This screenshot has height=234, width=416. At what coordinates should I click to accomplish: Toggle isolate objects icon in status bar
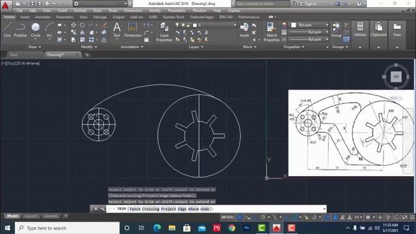click(x=388, y=217)
